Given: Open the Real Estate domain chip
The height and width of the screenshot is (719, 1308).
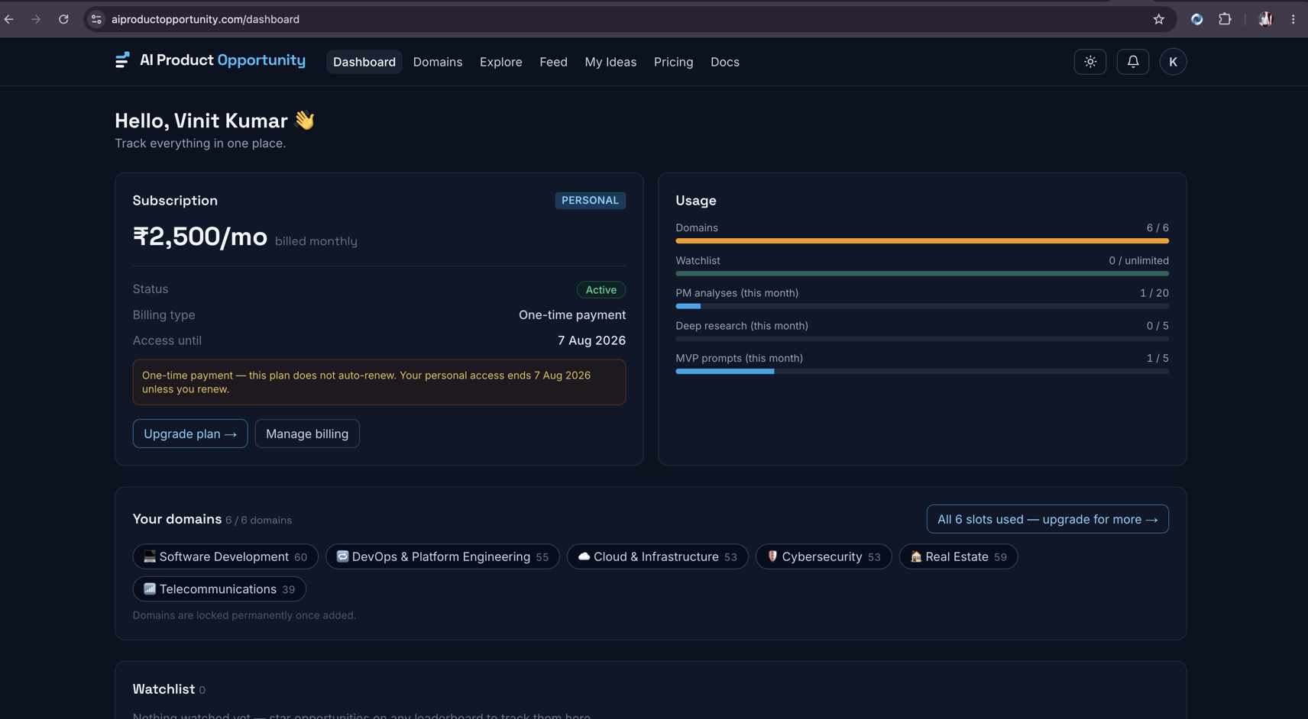Looking at the screenshot, I should point(958,556).
